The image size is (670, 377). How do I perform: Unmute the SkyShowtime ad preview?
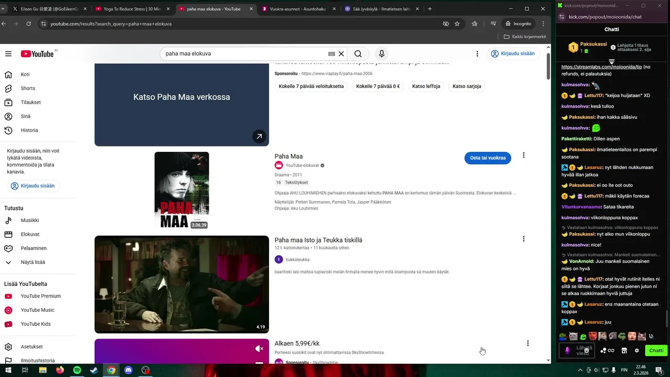(x=259, y=348)
